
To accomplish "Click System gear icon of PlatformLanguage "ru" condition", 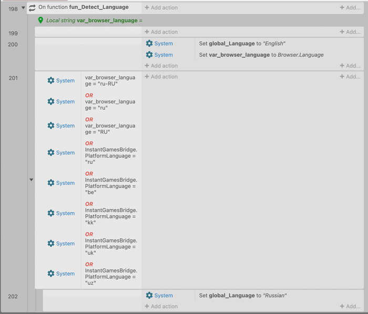I will click(x=51, y=153).
